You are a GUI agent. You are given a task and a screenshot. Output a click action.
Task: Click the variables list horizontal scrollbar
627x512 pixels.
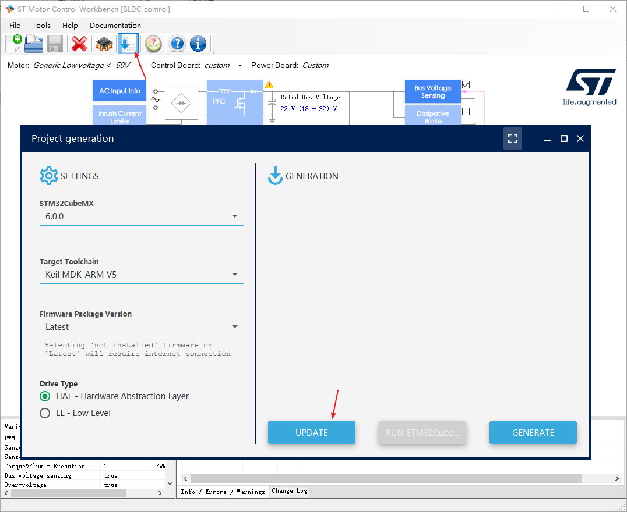(x=69, y=493)
